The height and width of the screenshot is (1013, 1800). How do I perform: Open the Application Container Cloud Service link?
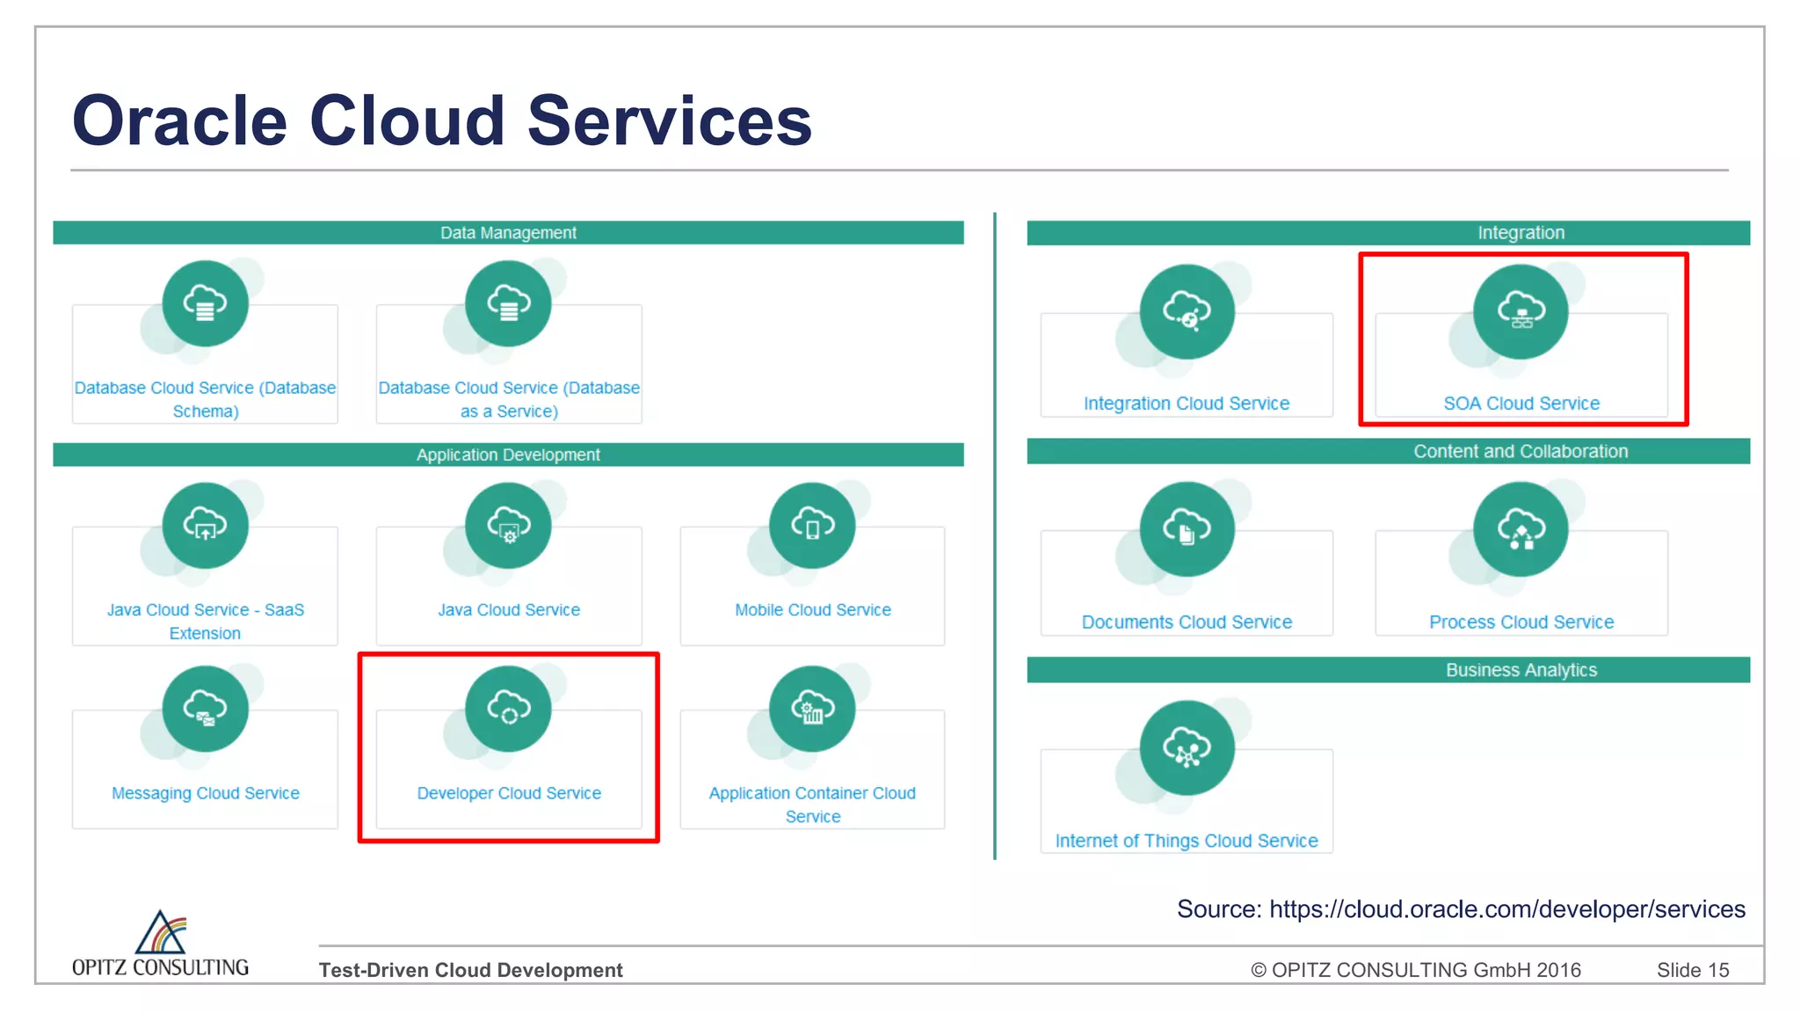(x=812, y=805)
